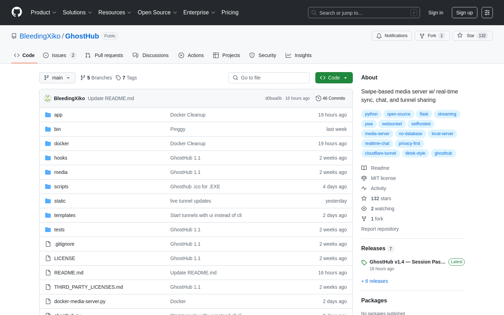Focus the Search or jump to field
Viewport: 504px width, 315px height.
click(x=364, y=13)
